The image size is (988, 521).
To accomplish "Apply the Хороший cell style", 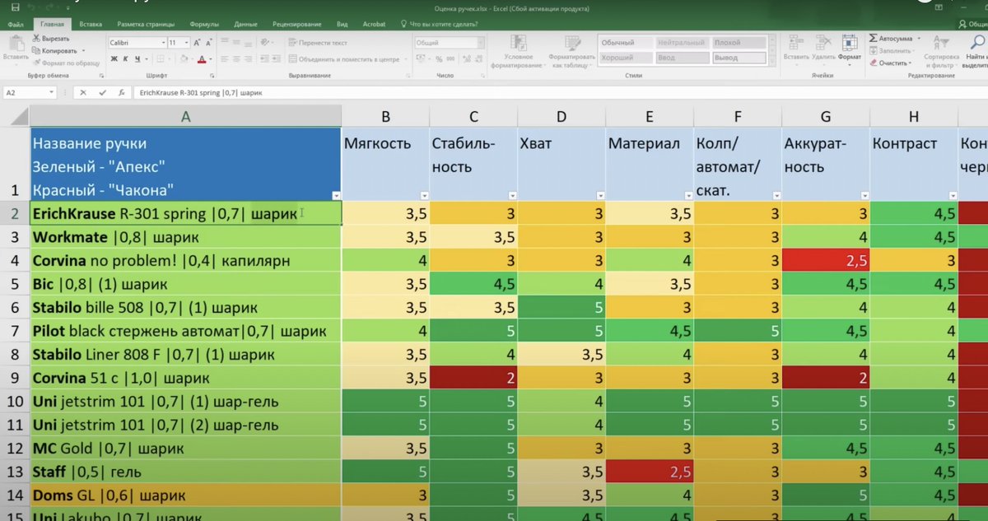I will click(625, 58).
